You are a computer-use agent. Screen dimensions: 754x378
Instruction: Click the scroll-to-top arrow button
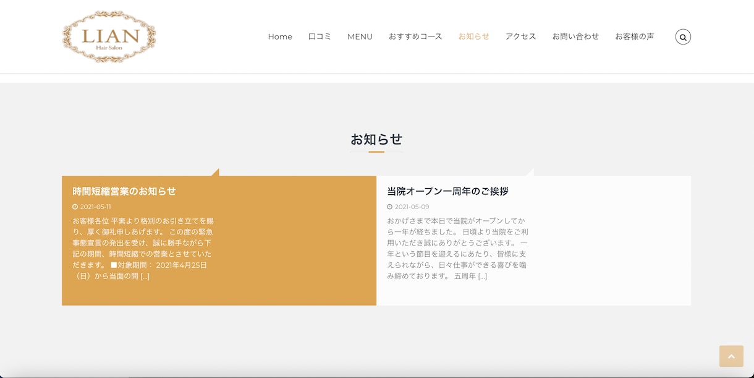pos(731,356)
